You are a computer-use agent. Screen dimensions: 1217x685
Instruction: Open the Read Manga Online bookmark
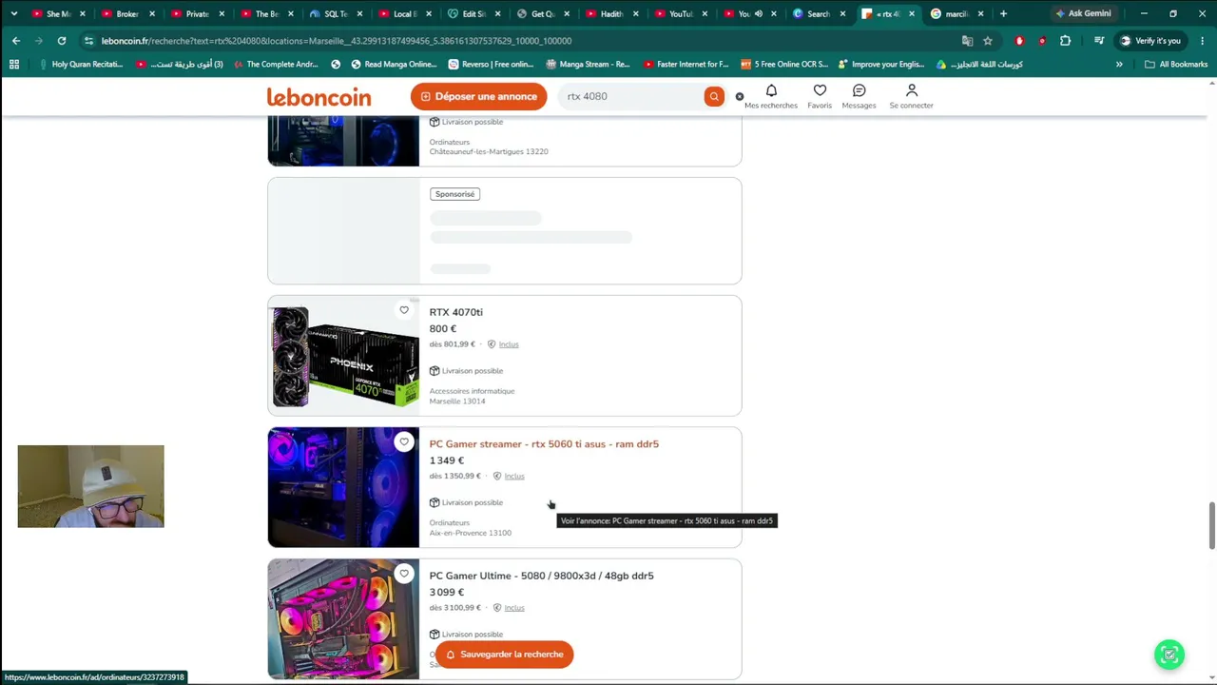point(394,64)
